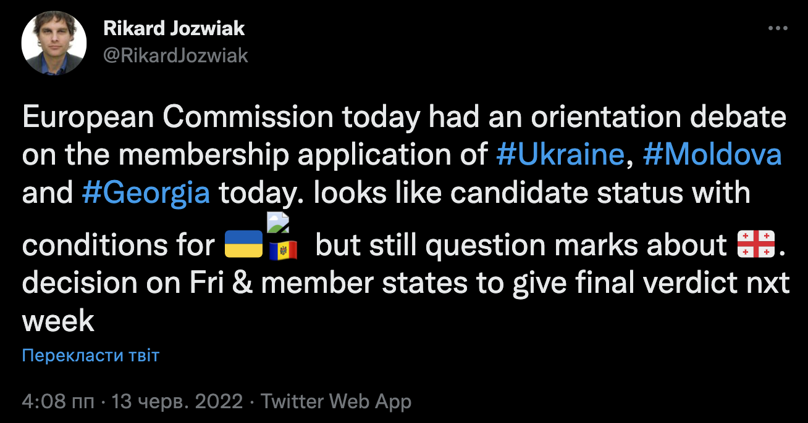Open the Twitter Web App source link

[x=336, y=402]
